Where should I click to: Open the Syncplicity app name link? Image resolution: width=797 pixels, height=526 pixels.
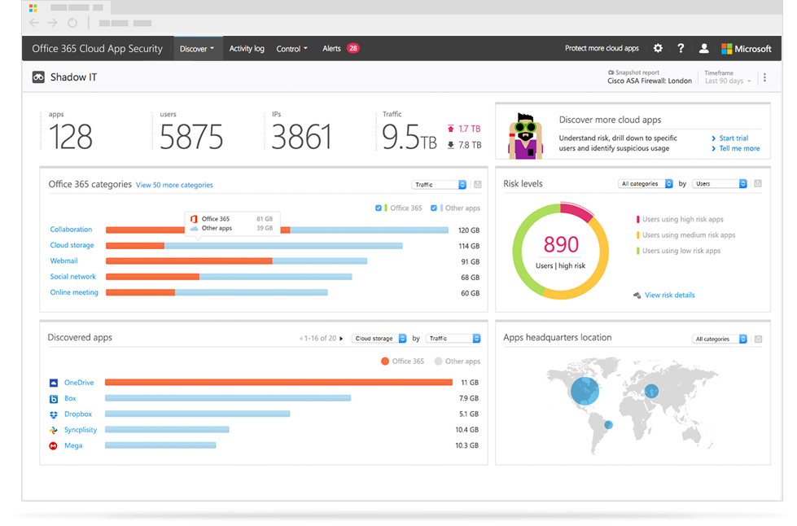coord(81,430)
